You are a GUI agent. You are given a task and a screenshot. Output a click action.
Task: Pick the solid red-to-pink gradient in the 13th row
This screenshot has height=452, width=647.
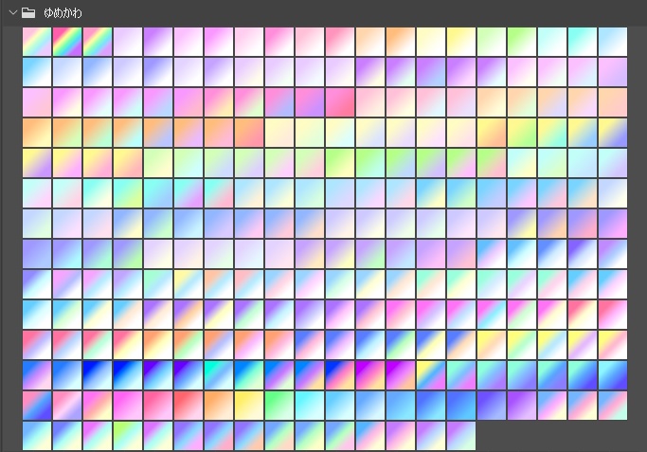[189, 406]
